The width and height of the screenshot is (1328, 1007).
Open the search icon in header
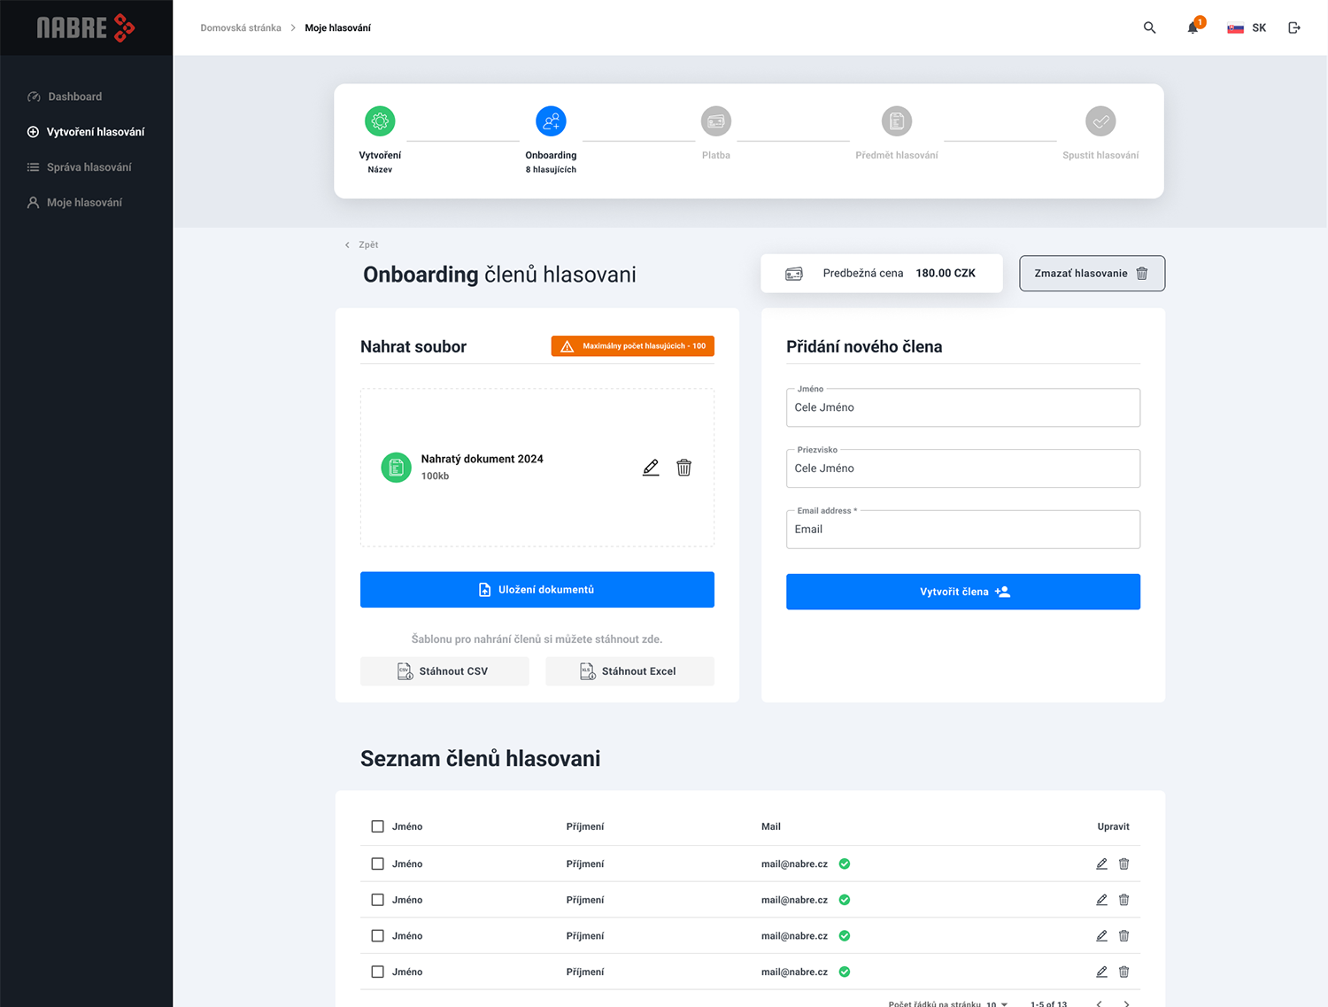1149,27
